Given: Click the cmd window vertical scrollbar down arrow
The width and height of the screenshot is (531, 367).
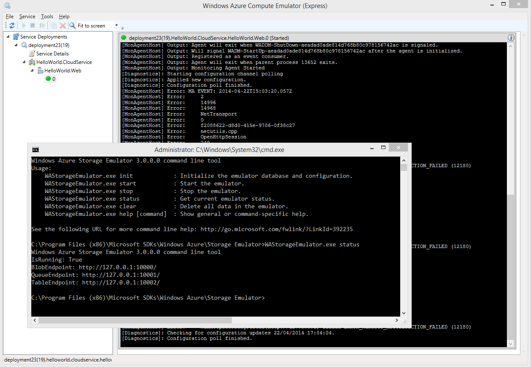Looking at the screenshot, I should 404,313.
